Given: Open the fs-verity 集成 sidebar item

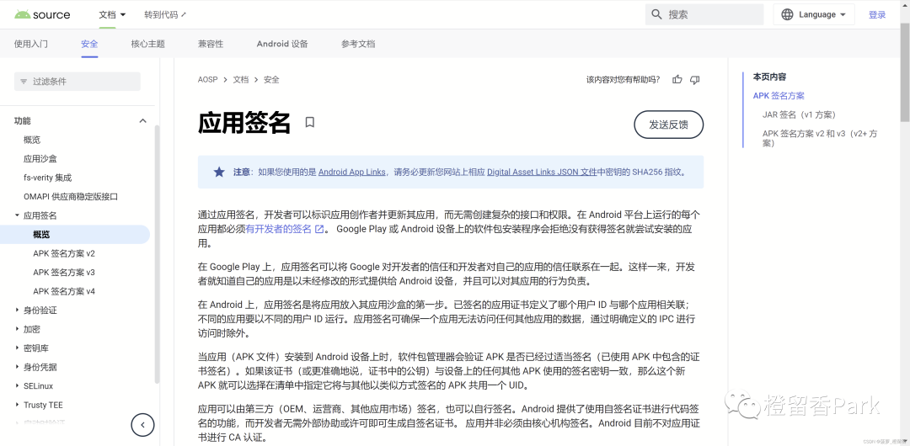Looking at the screenshot, I should (x=47, y=178).
